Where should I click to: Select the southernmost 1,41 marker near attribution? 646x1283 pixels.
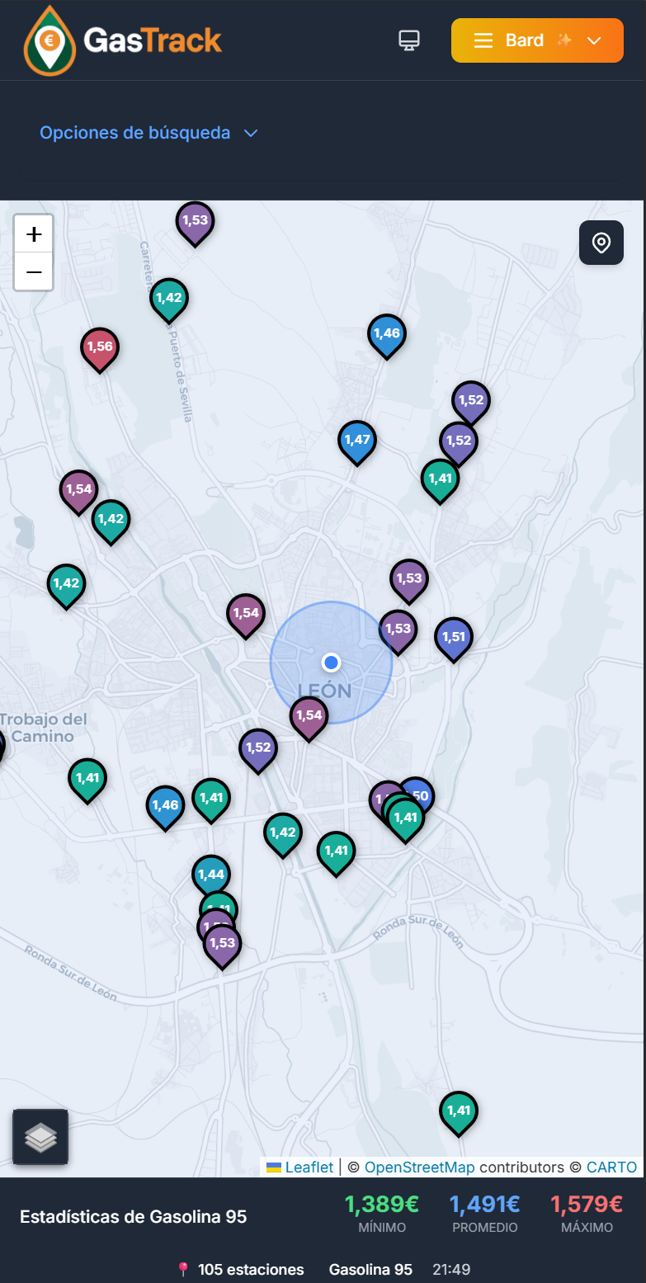coord(459,1112)
